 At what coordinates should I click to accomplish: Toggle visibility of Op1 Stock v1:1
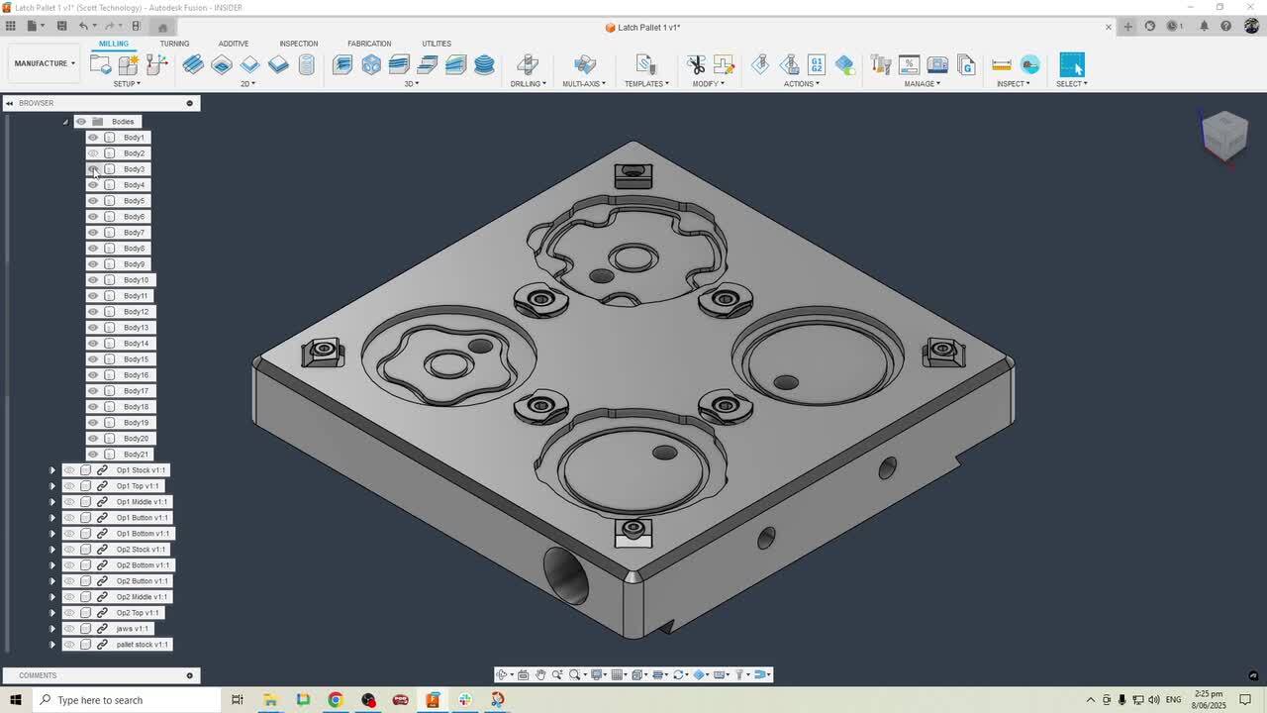[x=69, y=470]
